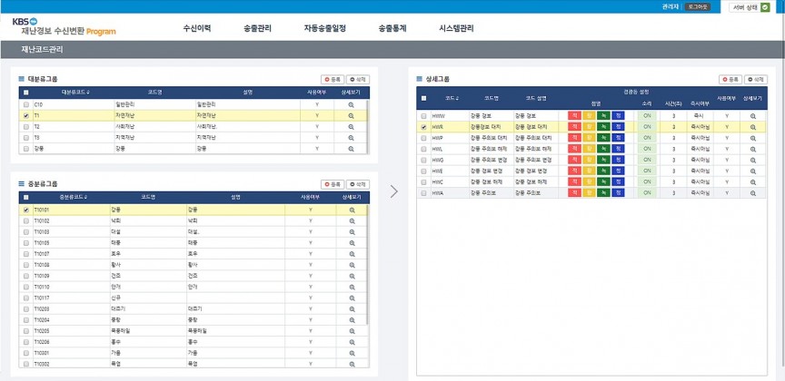The width and height of the screenshot is (785, 381).
Task: Toggle select-all checkbox in 중분류그룹 header
Action: coord(25,197)
